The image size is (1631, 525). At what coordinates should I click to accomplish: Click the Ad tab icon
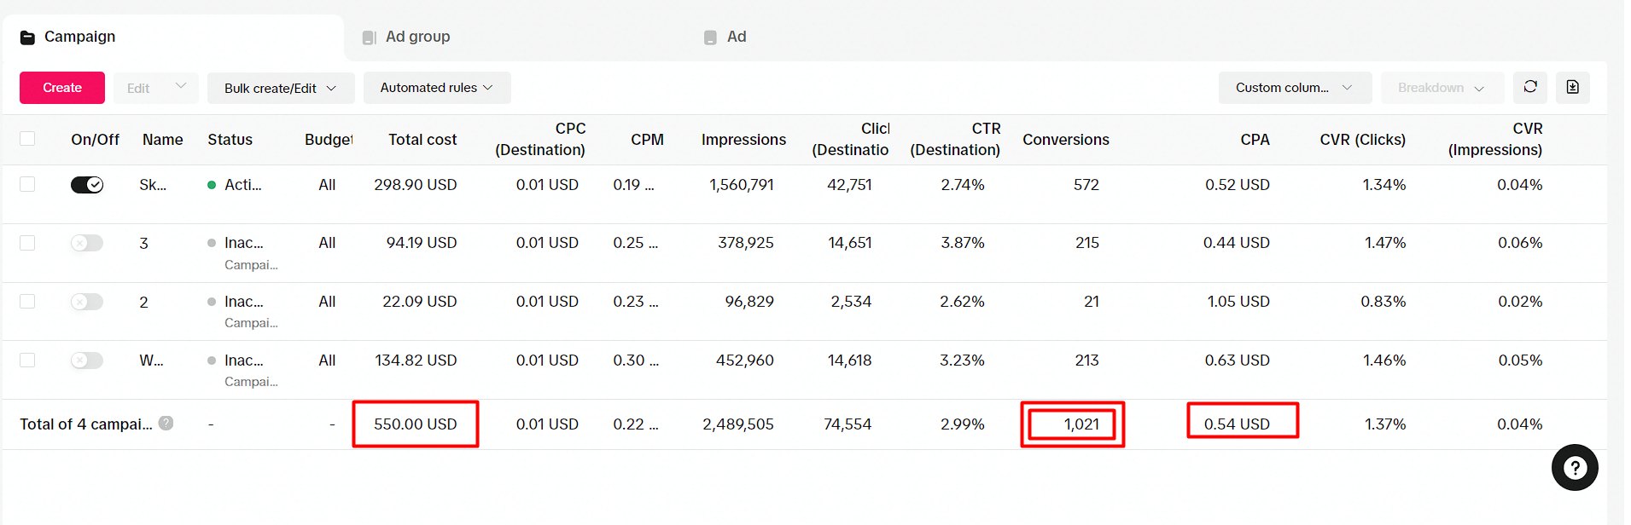coord(710,37)
